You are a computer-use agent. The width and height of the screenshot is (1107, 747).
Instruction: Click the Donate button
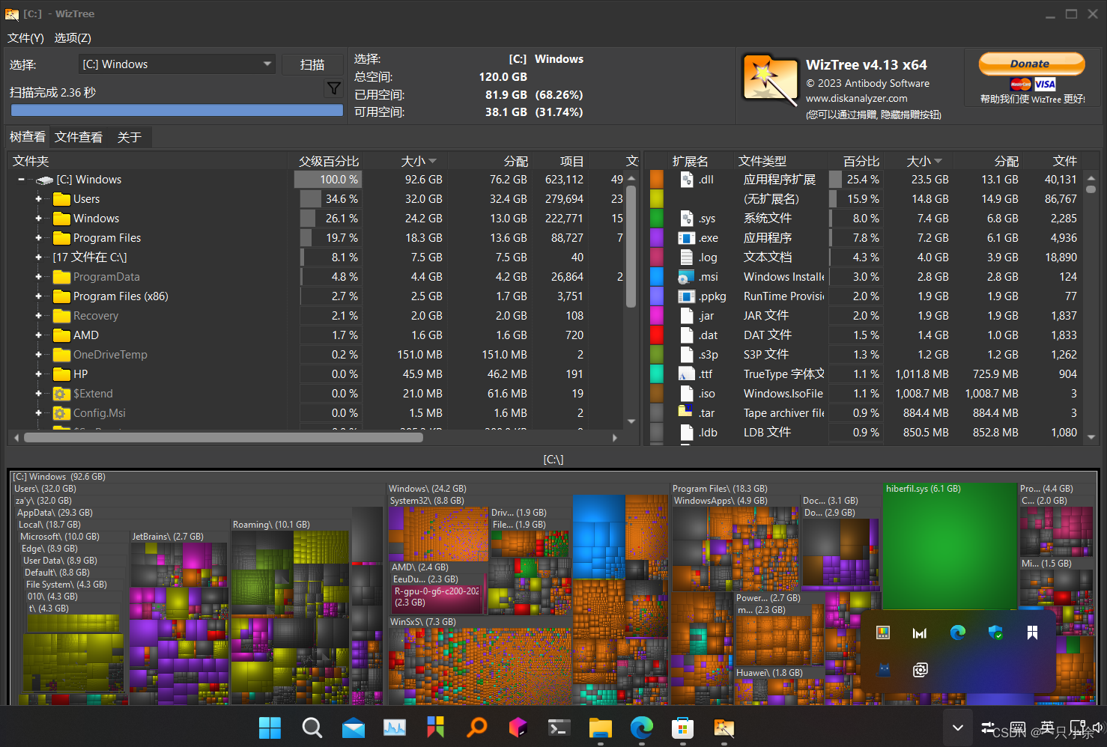pyautogui.click(x=1031, y=64)
